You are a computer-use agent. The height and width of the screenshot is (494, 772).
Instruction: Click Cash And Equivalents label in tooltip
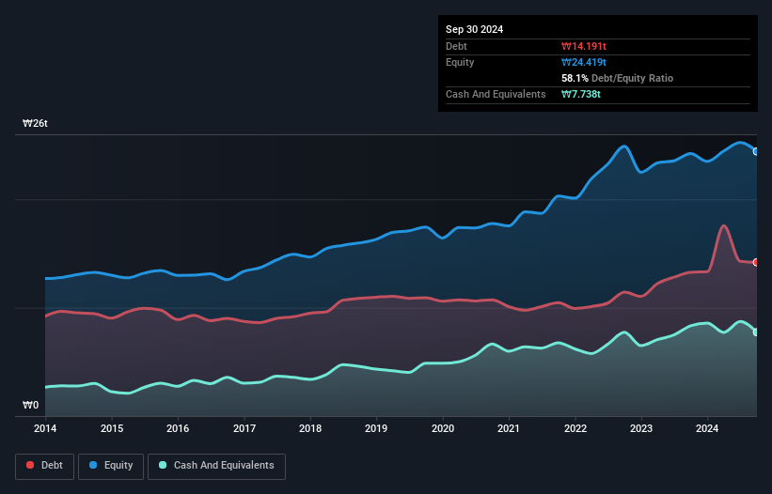point(496,94)
